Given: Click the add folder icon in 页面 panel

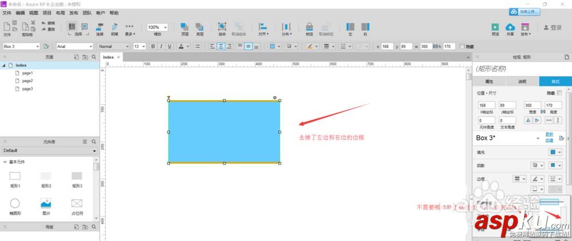Looking at the screenshot, I should [85, 57].
